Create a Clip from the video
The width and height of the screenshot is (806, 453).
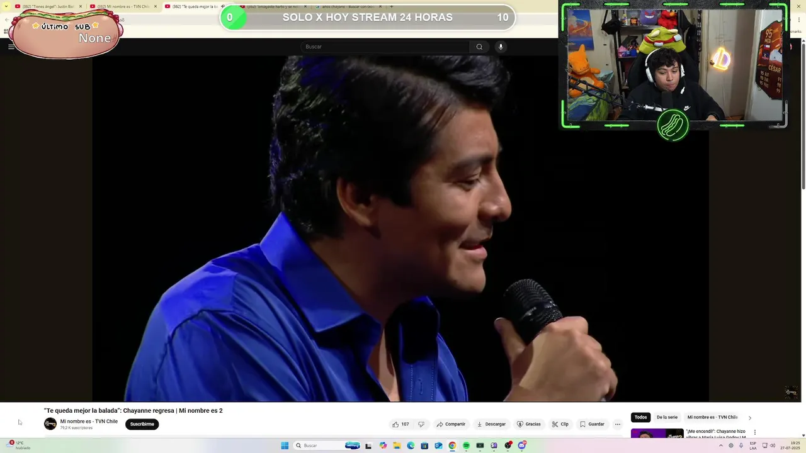[560, 424]
